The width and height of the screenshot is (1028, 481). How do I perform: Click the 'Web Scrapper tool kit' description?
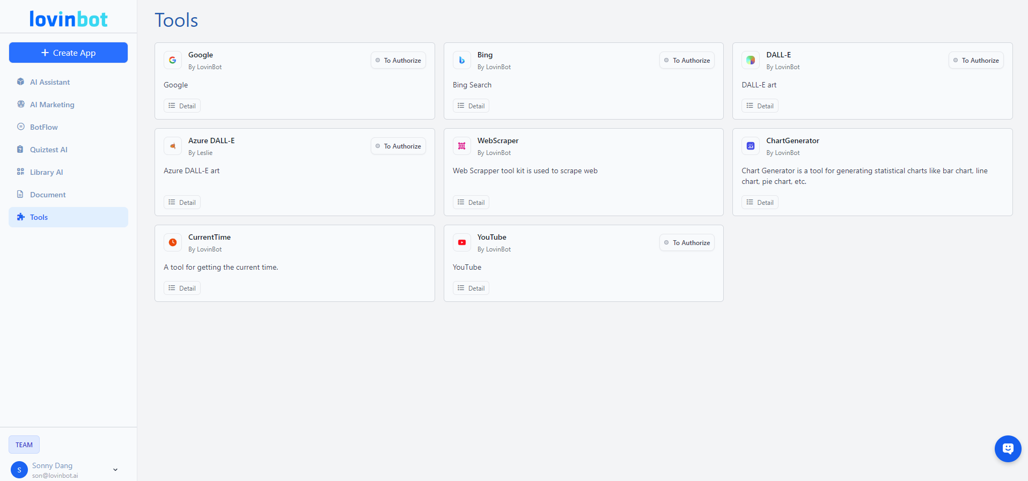coord(525,171)
